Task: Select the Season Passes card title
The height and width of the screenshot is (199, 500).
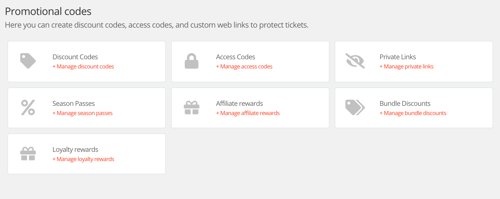Action: pos(73,104)
